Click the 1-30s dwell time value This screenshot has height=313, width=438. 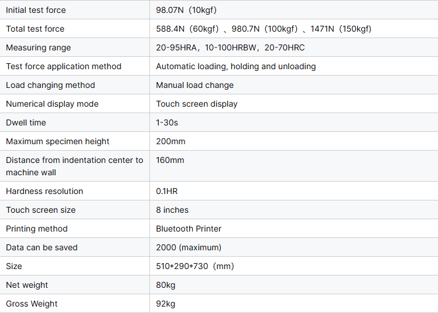(167, 123)
